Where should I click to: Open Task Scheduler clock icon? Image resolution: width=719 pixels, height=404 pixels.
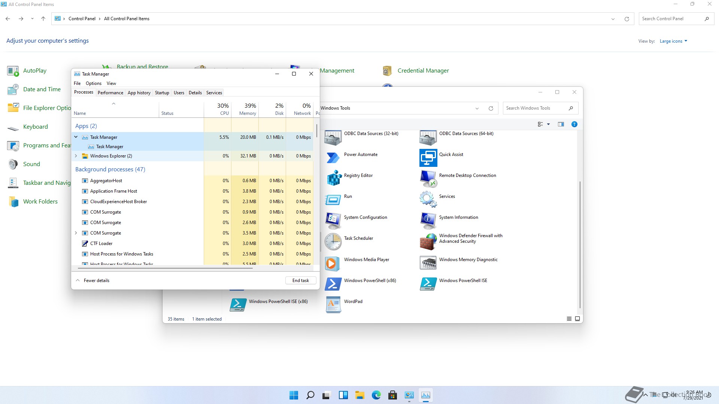tap(333, 242)
